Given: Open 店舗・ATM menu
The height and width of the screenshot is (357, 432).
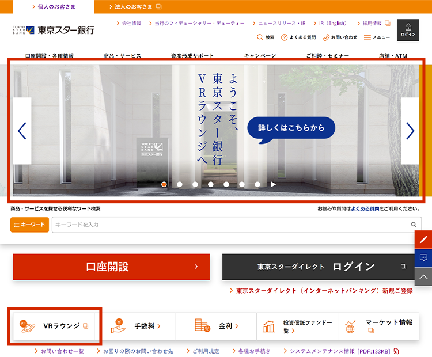Looking at the screenshot, I should (x=393, y=56).
